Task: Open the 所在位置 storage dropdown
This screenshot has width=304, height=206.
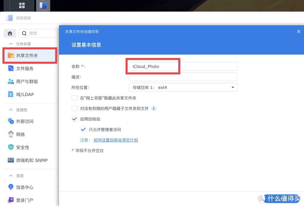Action: pos(233,87)
